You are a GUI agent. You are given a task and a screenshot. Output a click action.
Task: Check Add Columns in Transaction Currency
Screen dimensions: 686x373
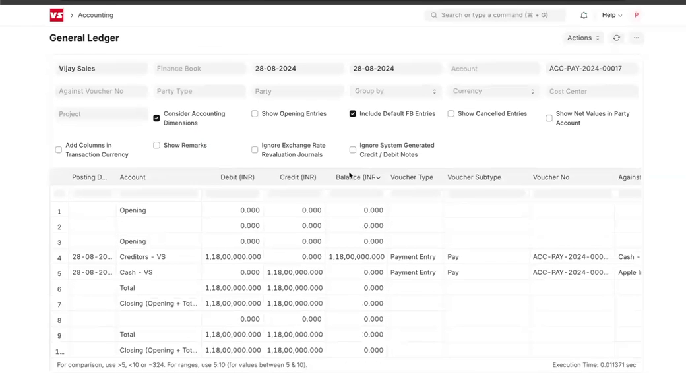(59, 150)
